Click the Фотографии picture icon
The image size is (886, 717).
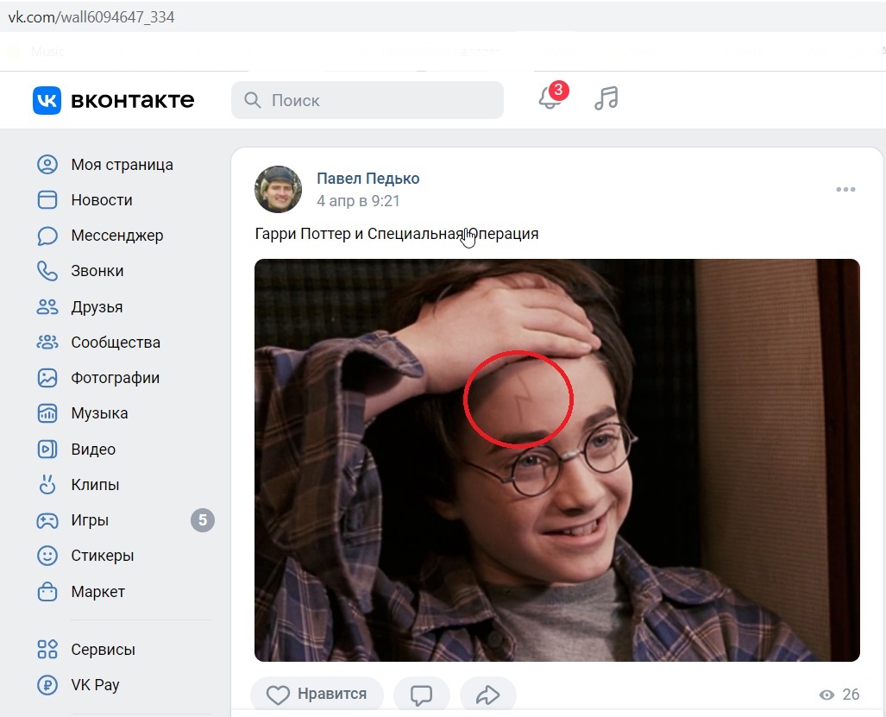tap(47, 378)
